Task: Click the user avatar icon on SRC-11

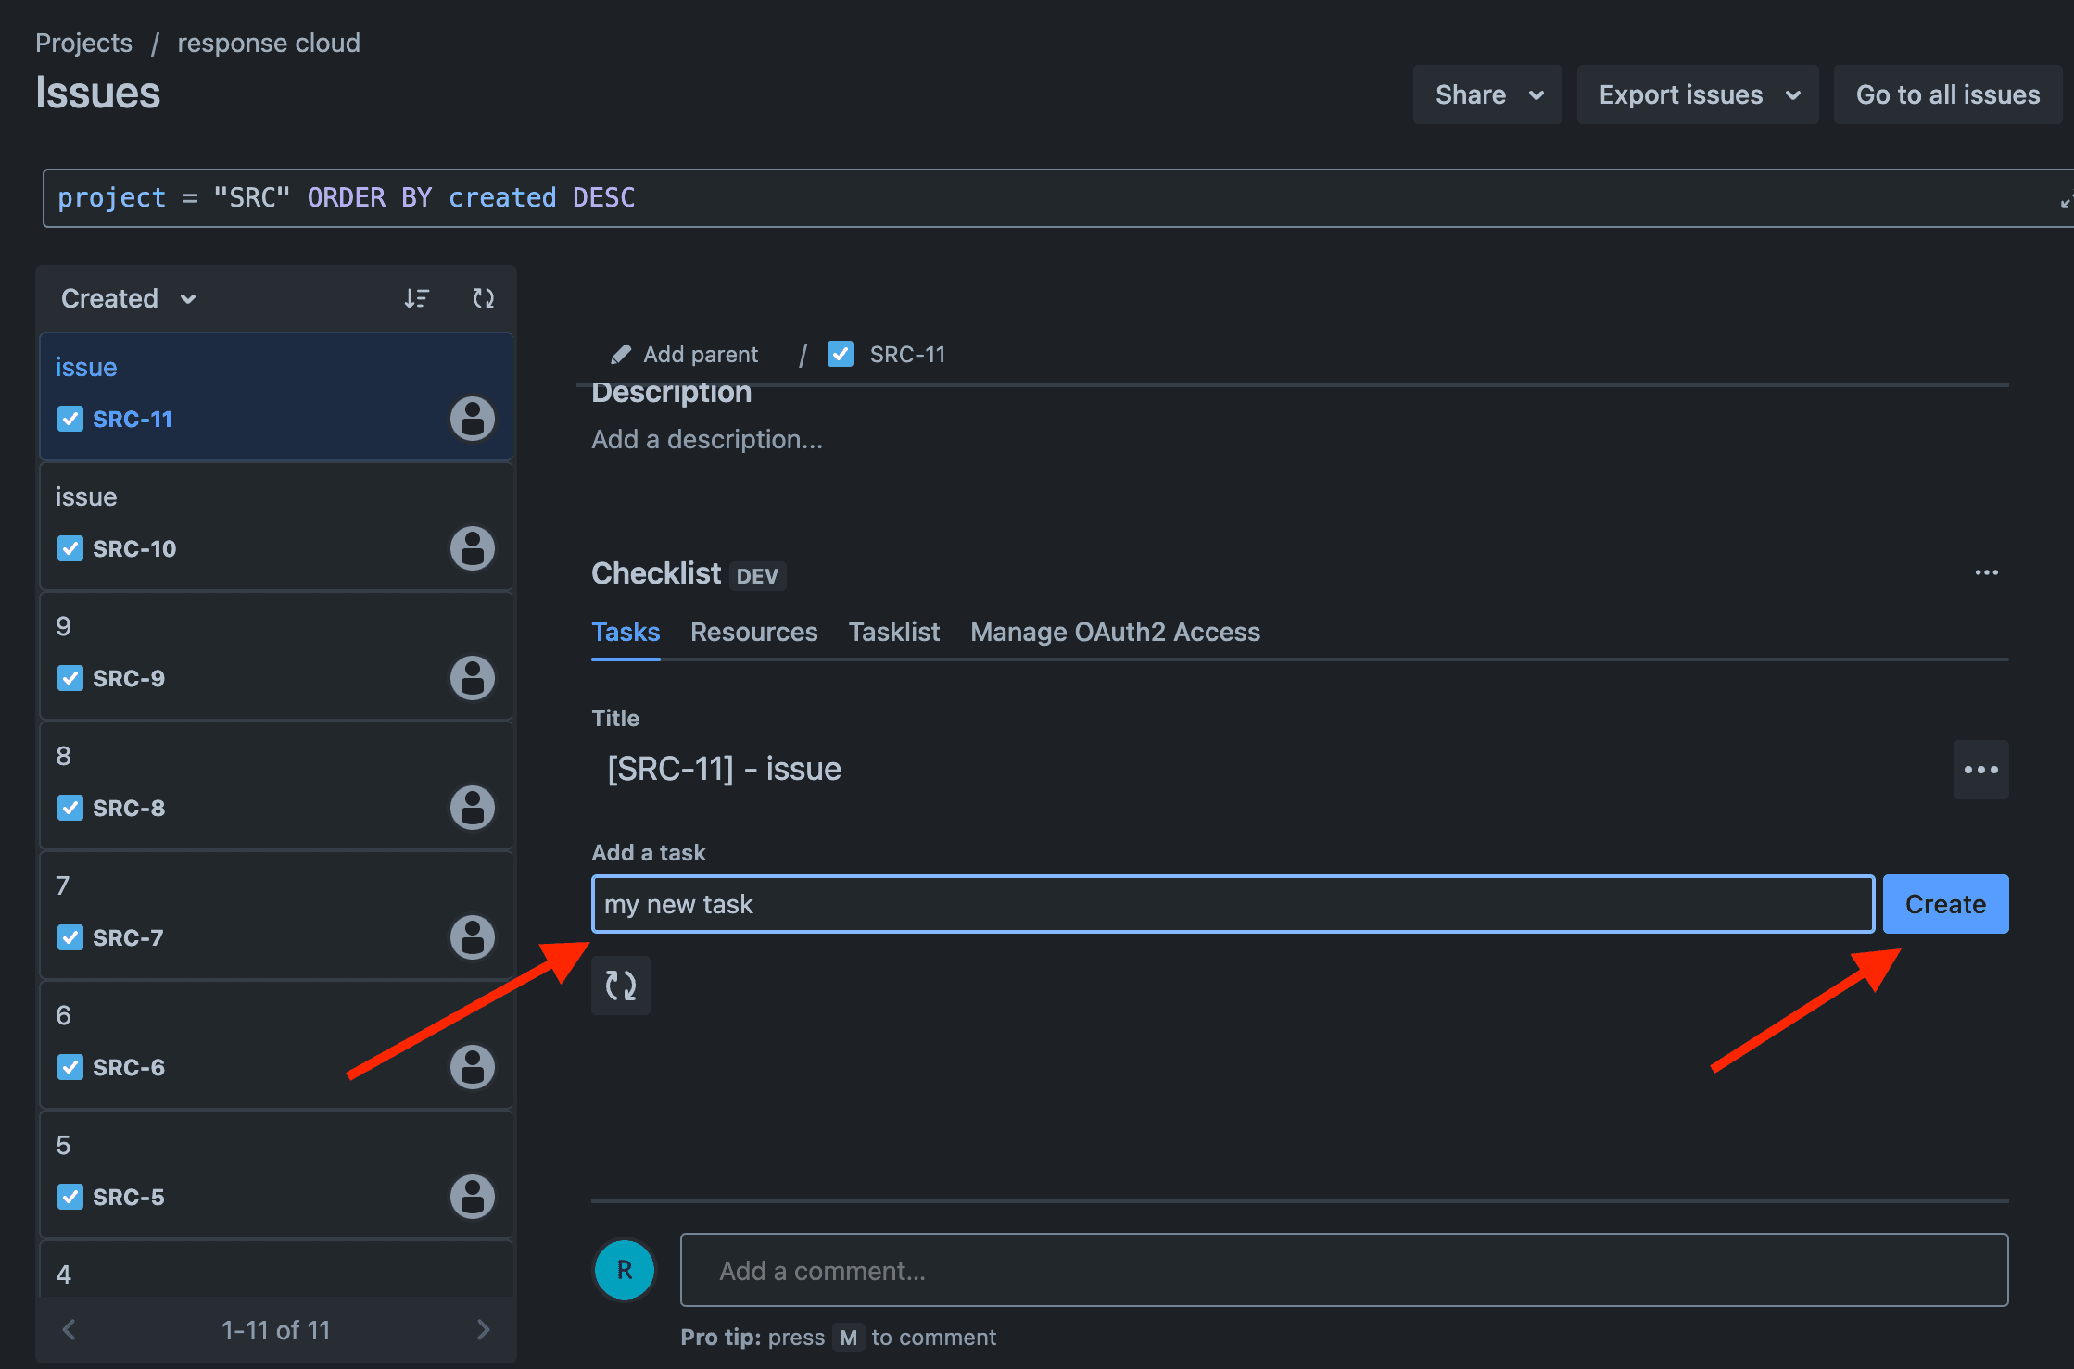Action: click(x=471, y=417)
